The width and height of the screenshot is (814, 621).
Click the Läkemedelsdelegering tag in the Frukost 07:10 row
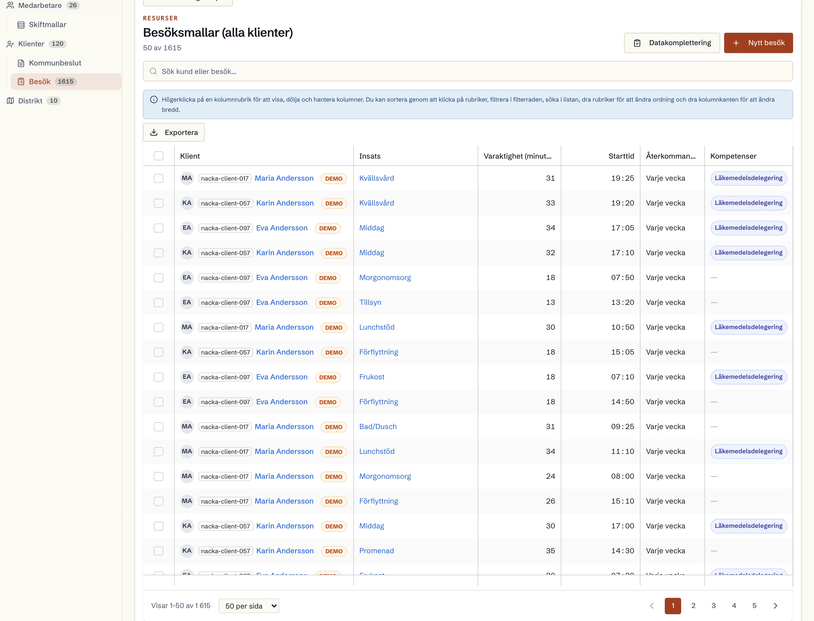(748, 377)
